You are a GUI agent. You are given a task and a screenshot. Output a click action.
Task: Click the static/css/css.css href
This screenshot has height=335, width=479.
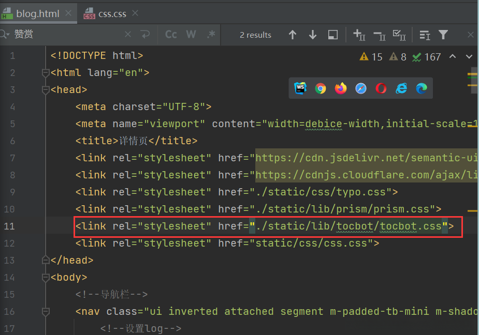[x=311, y=243]
